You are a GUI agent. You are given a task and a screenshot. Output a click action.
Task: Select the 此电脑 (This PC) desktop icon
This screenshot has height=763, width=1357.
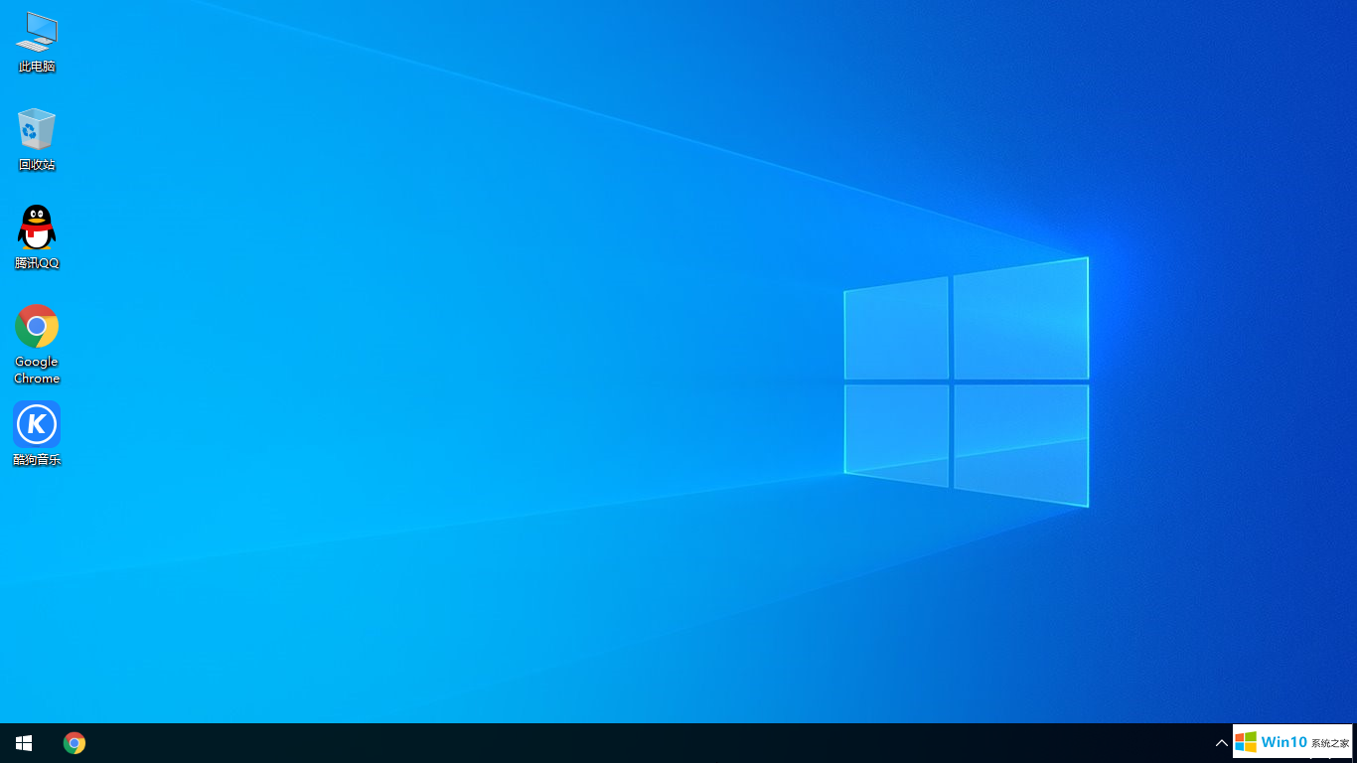[37, 32]
